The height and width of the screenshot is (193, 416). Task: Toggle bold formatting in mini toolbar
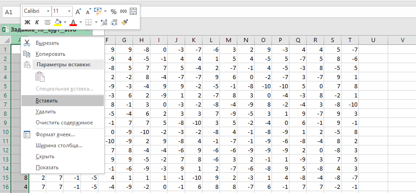tap(27, 22)
